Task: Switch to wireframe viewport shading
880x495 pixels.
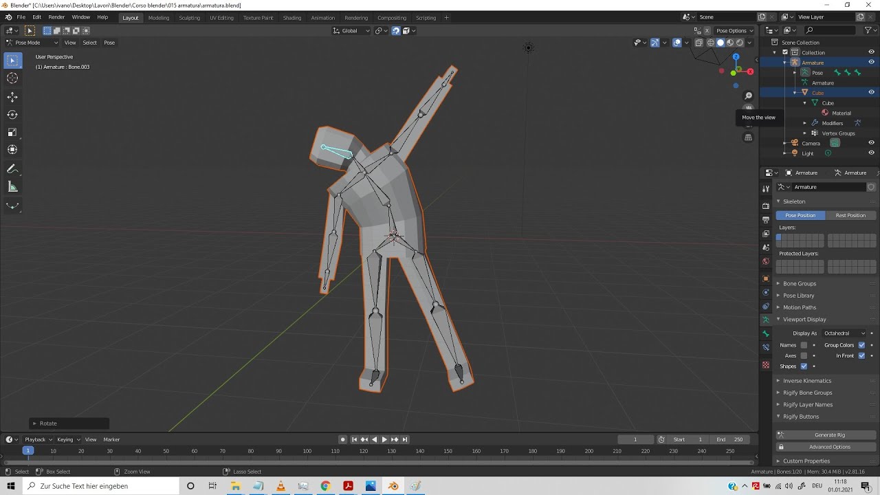Action: click(x=710, y=43)
